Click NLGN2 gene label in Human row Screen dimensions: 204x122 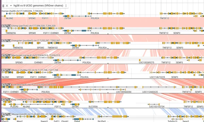[x=10, y=18]
